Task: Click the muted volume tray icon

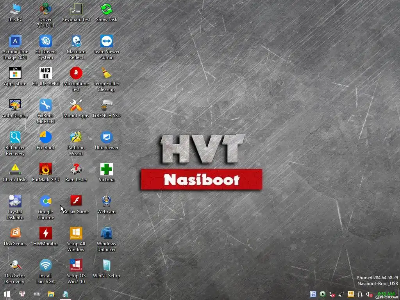Action: click(369, 295)
